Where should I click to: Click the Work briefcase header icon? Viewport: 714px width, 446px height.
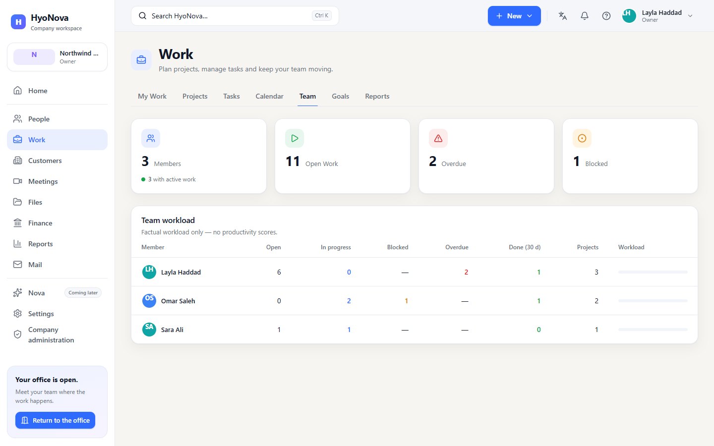coord(141,60)
